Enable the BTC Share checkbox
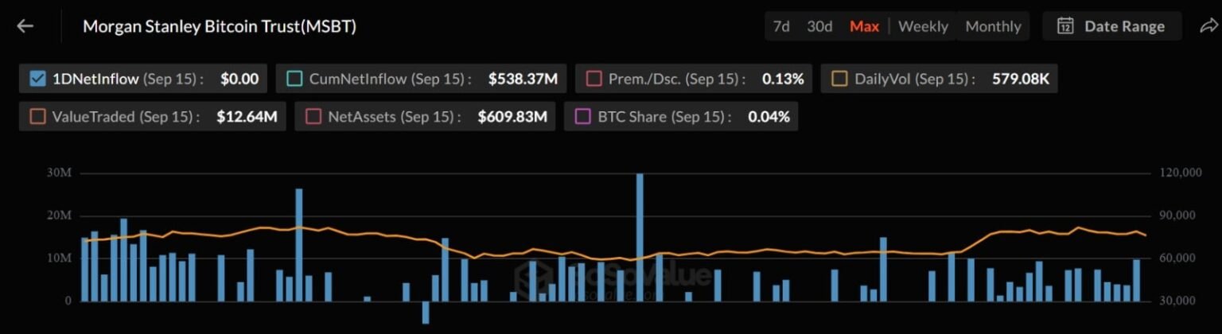The width and height of the screenshot is (1222, 334). pyautogui.click(x=583, y=116)
